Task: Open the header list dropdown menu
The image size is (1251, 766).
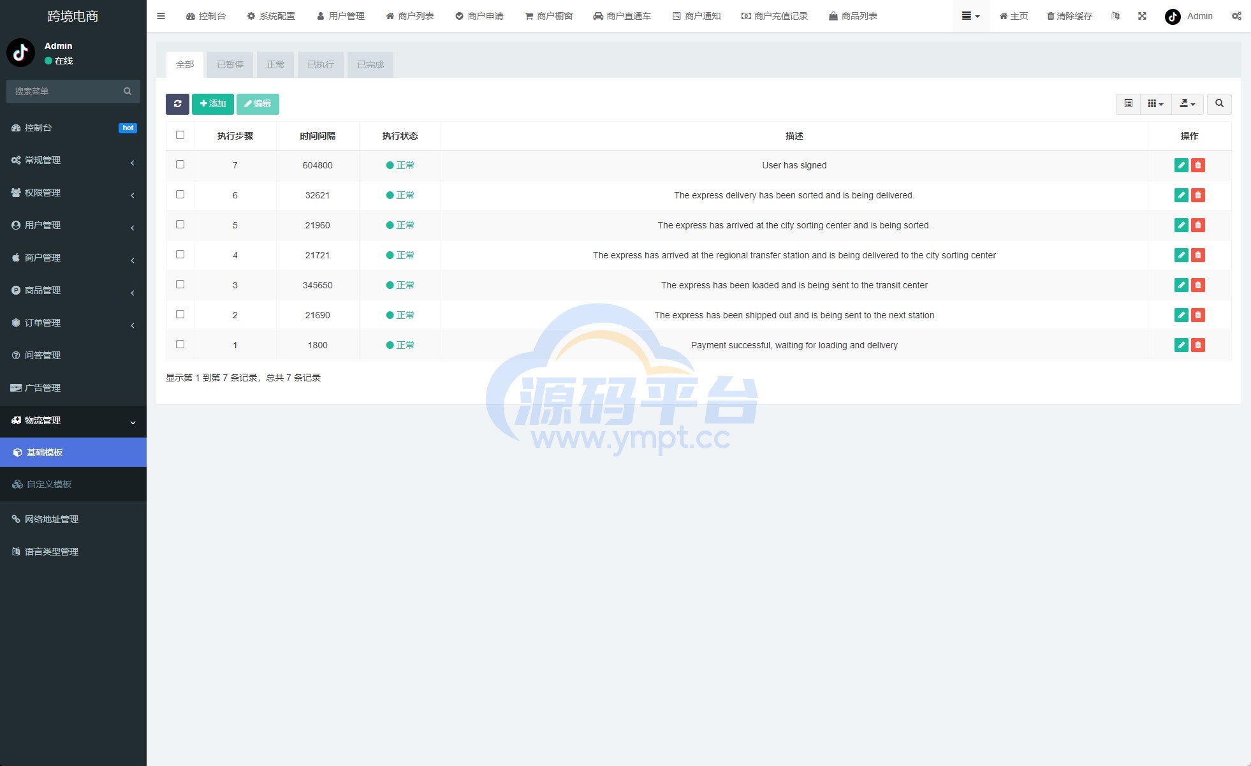Action: (x=970, y=16)
